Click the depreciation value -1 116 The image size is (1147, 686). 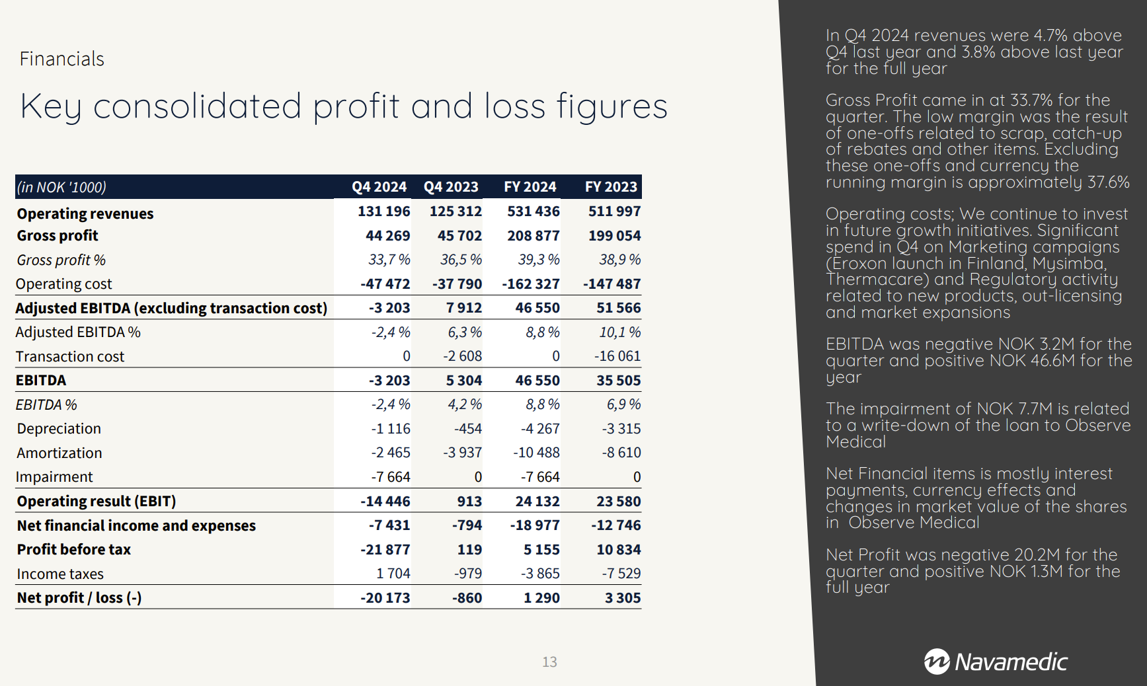tap(391, 429)
